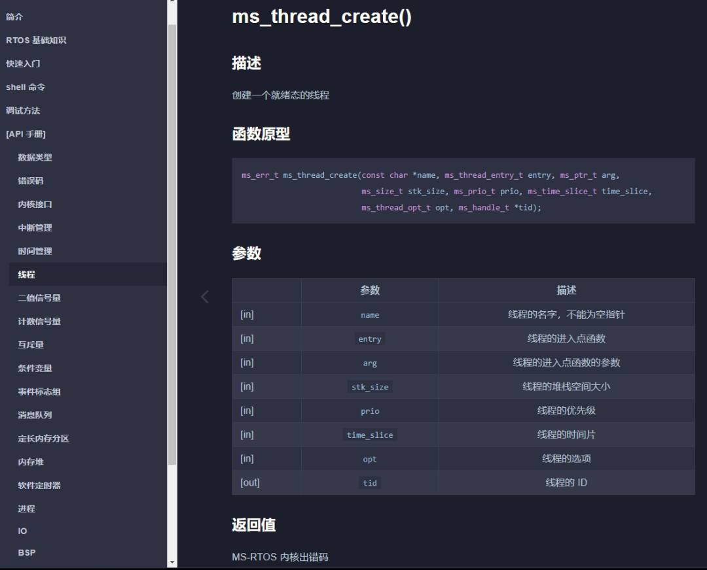Click the arg parameter cell
707x570 pixels.
(370, 363)
